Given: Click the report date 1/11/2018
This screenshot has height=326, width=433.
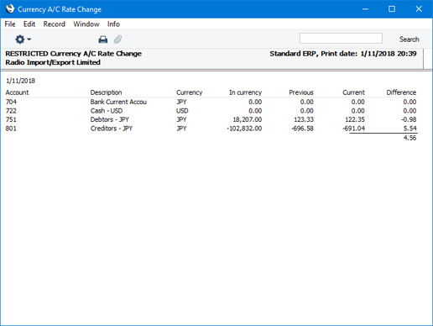Looking at the screenshot, I should click(x=20, y=81).
